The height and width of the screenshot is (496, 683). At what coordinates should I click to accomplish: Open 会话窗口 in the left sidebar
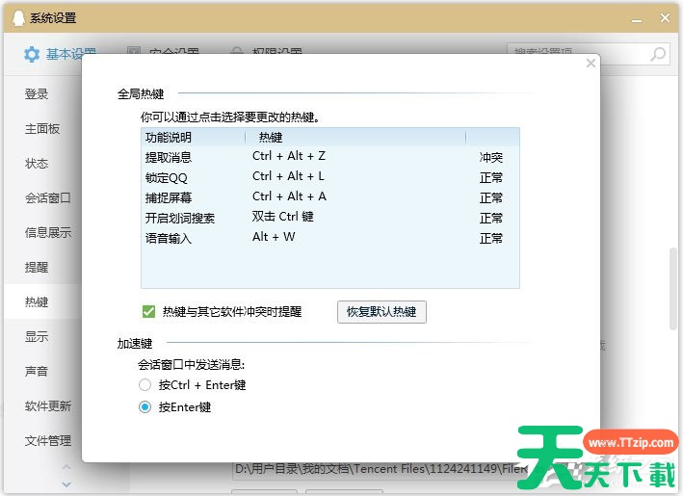pos(47,198)
